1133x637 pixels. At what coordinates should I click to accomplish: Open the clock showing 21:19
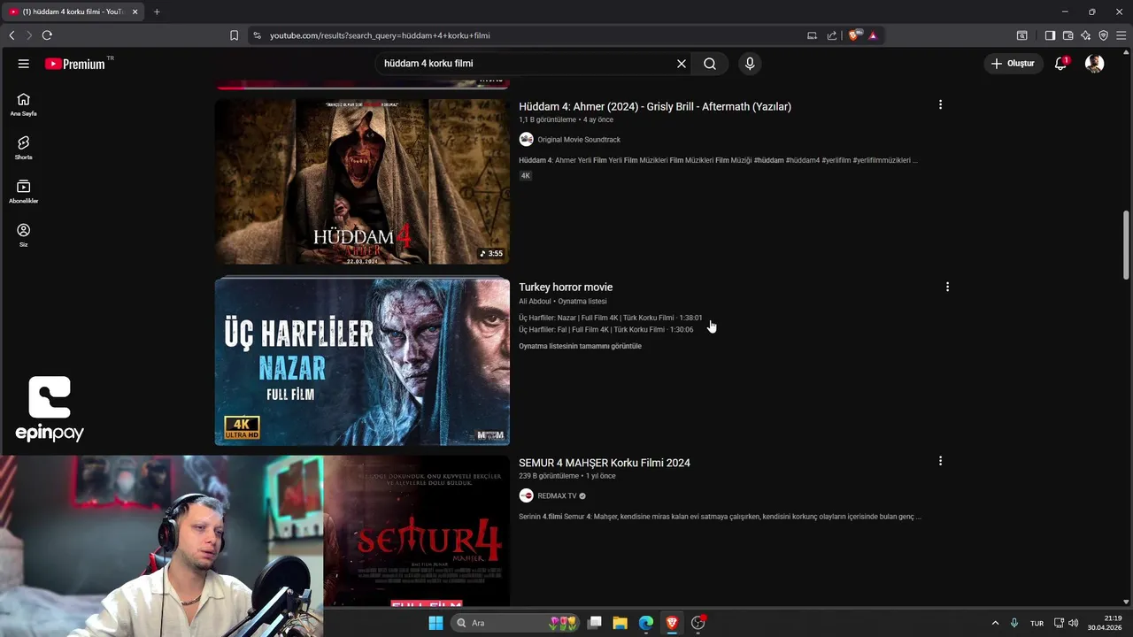(1106, 623)
